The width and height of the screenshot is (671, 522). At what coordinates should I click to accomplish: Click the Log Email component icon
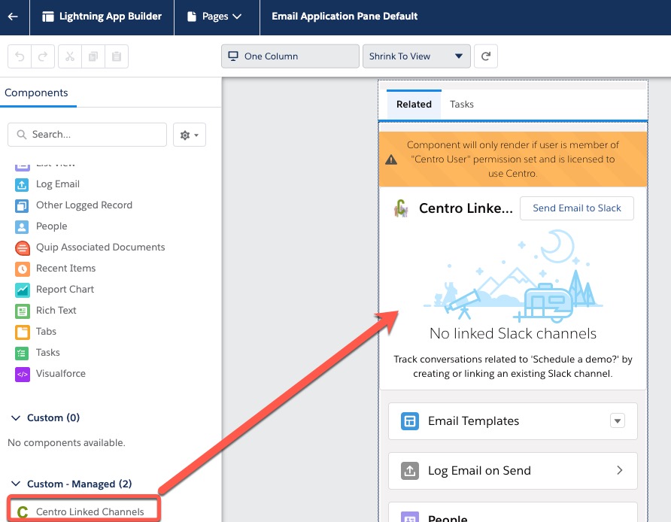point(22,184)
